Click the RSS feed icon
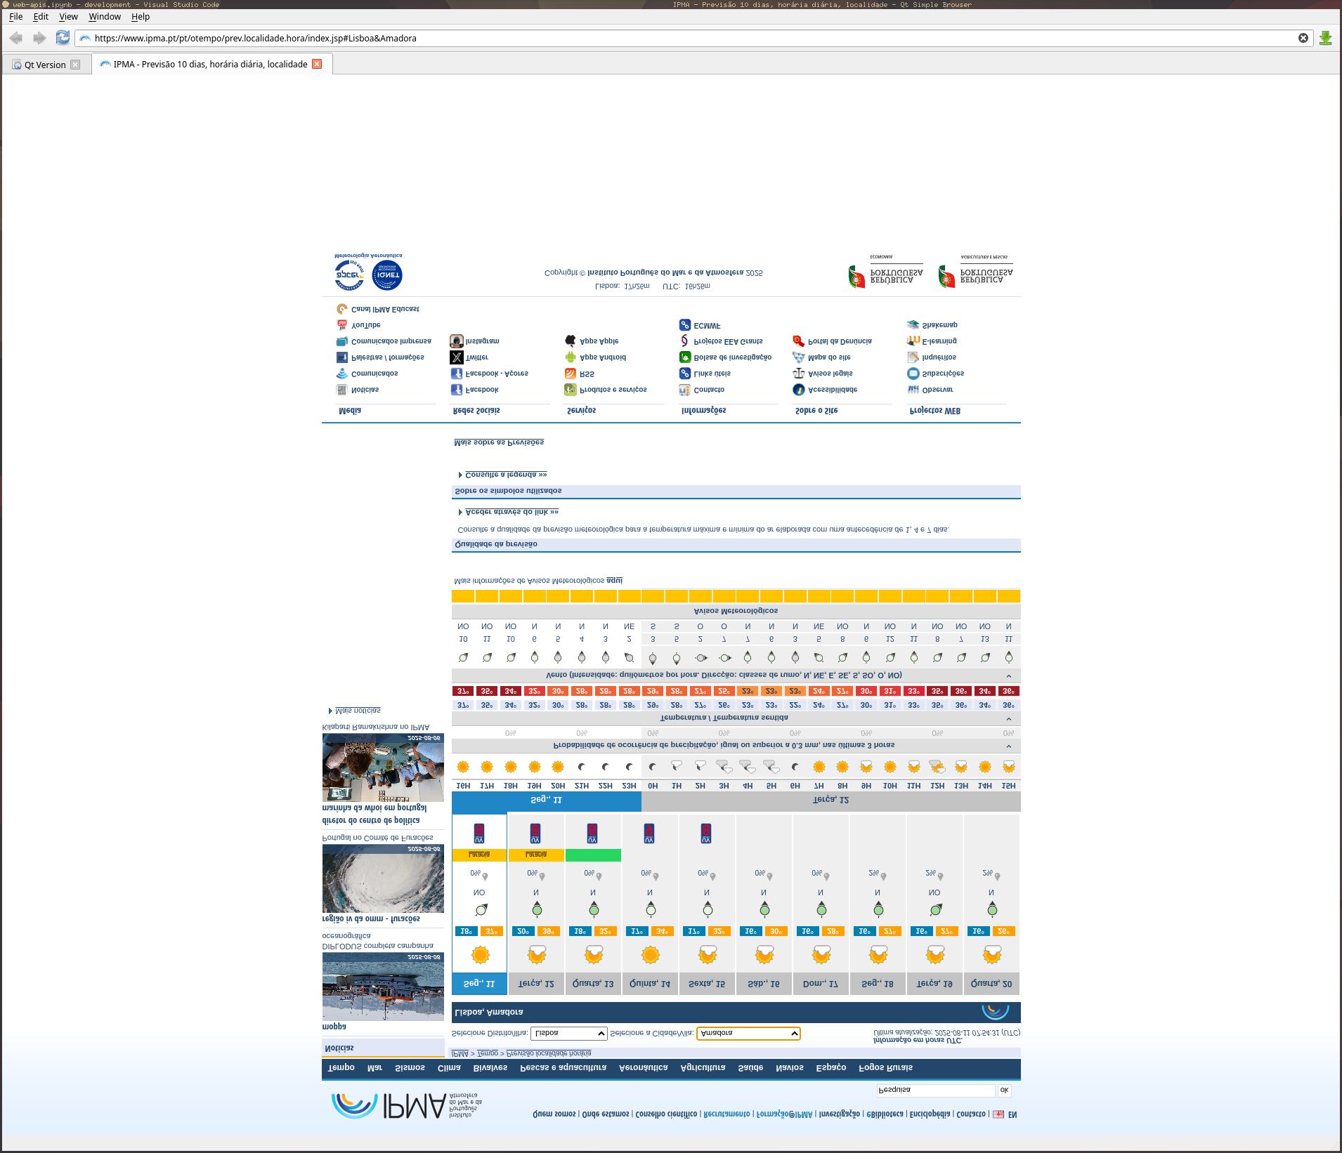The width and height of the screenshot is (1342, 1153). 570,374
